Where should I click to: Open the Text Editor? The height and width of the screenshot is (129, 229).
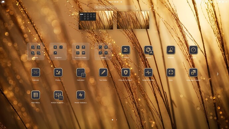point(103,72)
